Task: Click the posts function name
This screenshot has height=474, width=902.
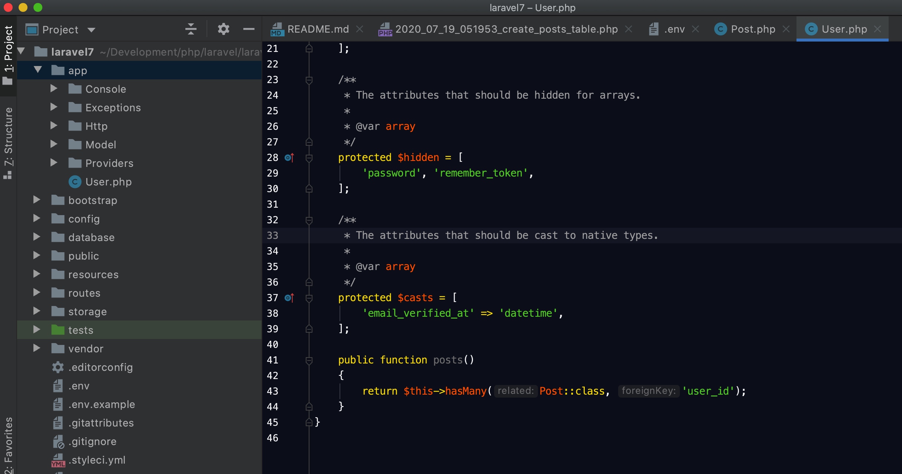Action: pyautogui.click(x=448, y=360)
